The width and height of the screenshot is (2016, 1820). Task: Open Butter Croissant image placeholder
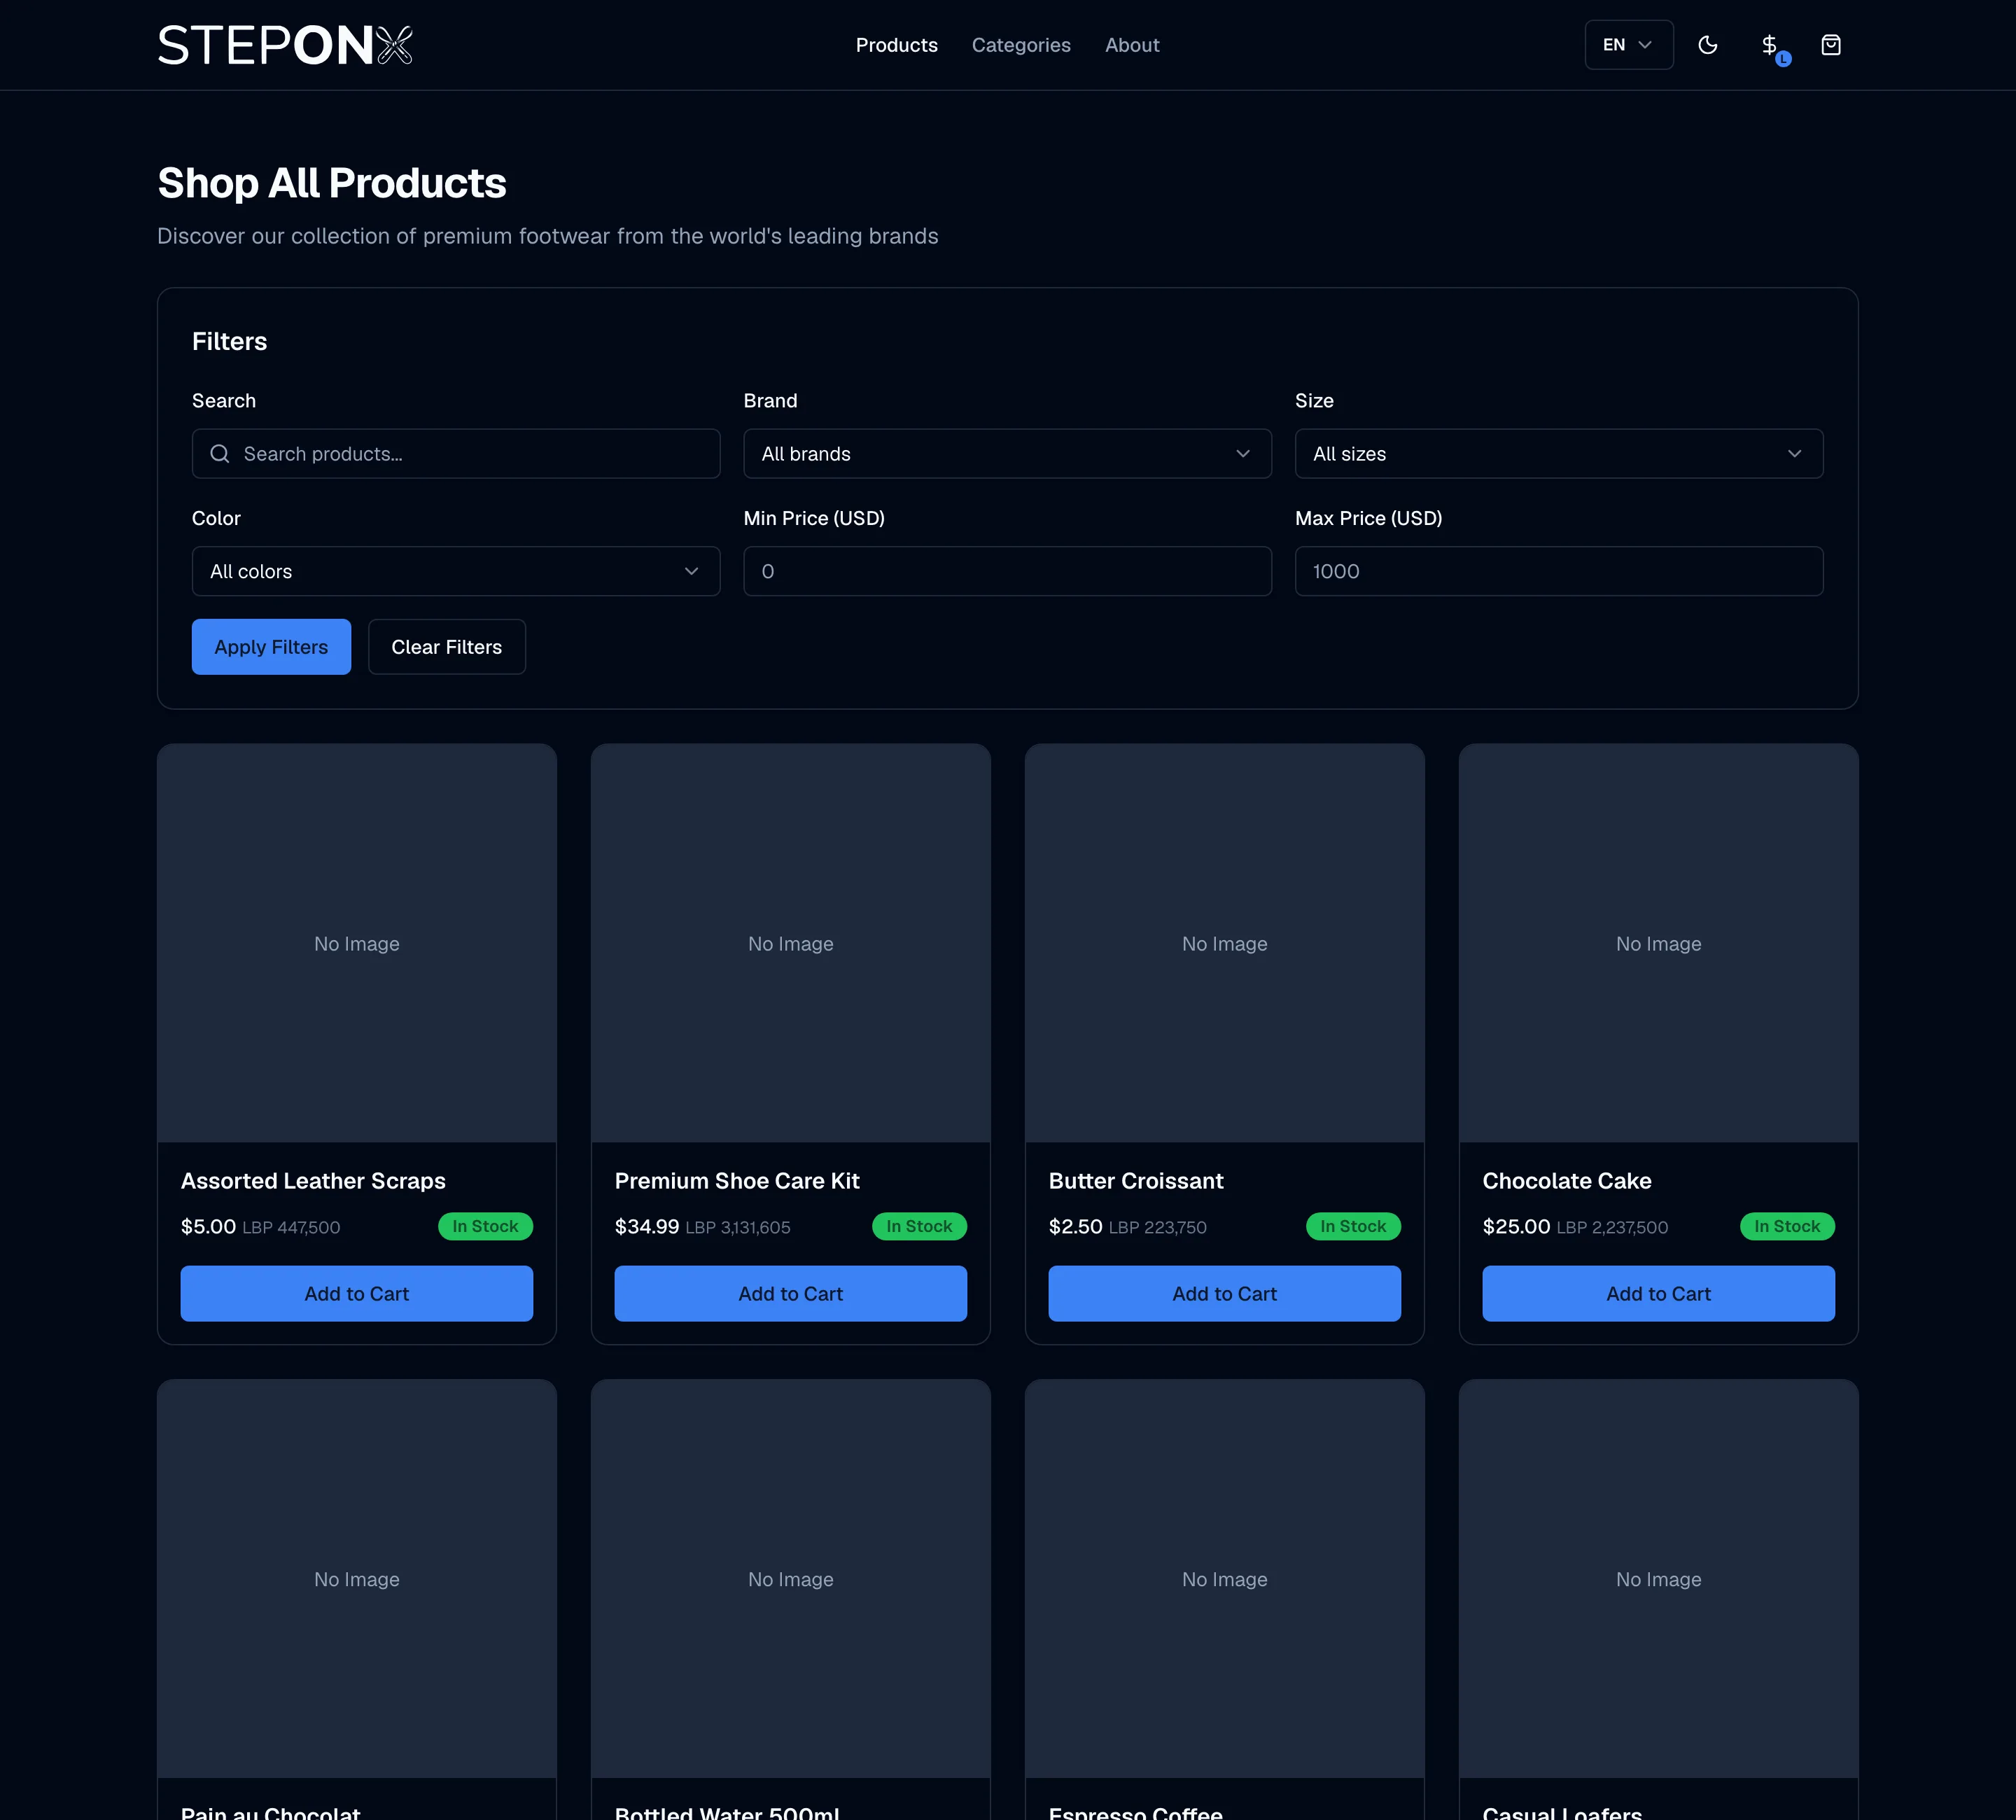pyautogui.click(x=1225, y=943)
